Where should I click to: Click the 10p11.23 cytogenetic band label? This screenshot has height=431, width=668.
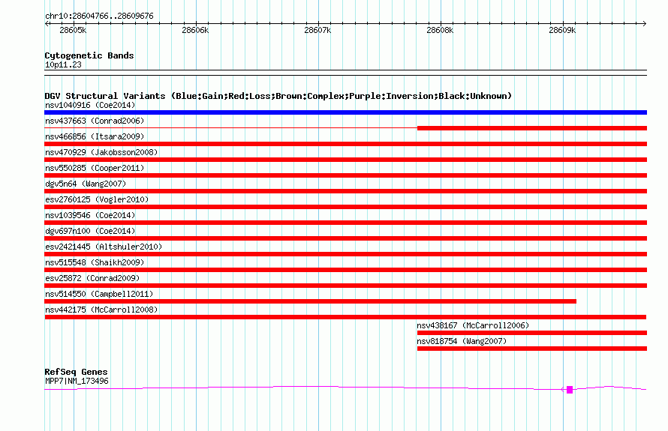point(63,64)
